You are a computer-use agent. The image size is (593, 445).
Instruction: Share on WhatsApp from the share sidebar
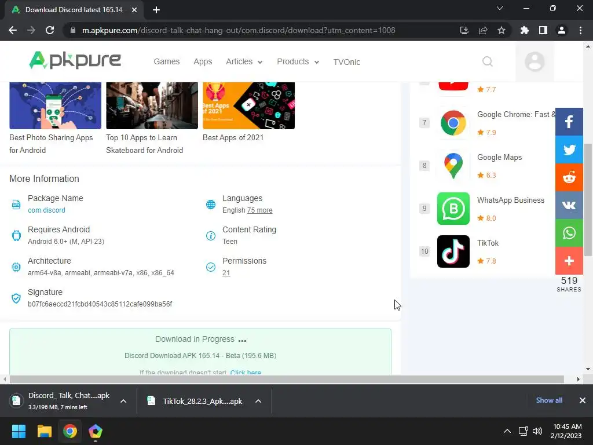[x=569, y=233]
